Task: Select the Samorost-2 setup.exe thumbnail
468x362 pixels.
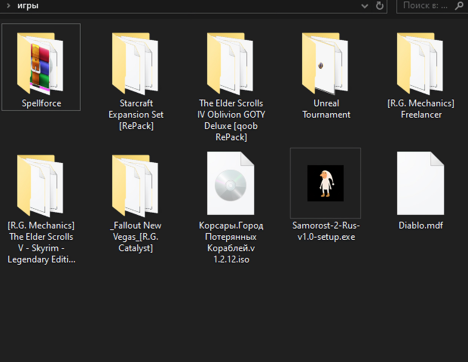Action: (326, 183)
